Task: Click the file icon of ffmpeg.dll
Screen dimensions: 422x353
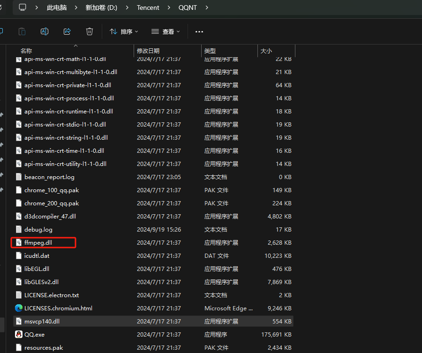Action: click(x=19, y=242)
